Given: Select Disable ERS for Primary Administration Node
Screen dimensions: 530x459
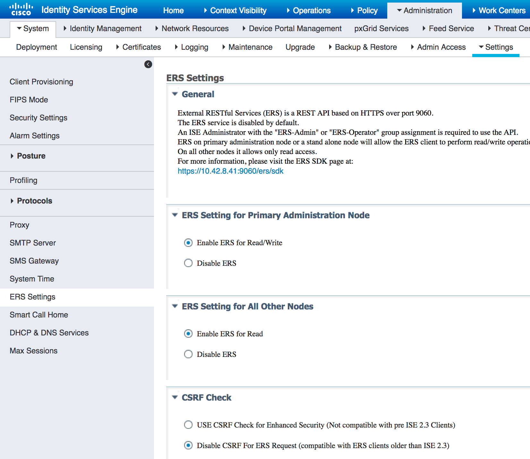Looking at the screenshot, I should (188, 263).
